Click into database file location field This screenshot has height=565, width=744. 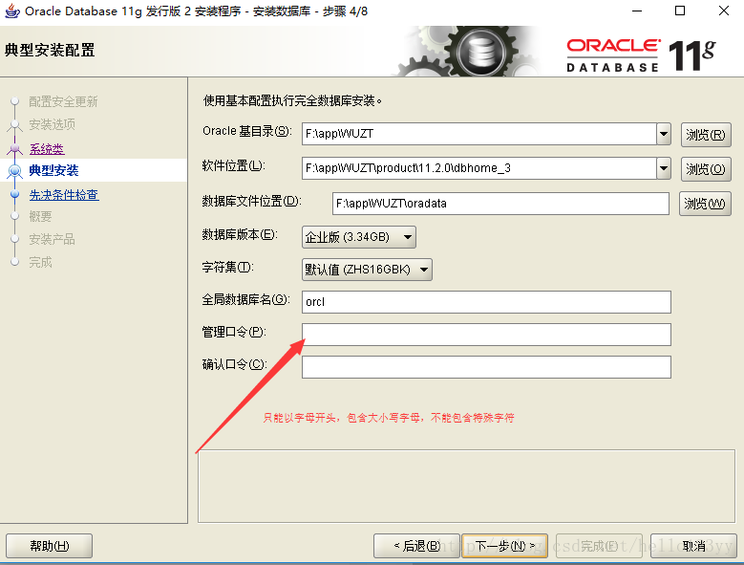[x=500, y=204]
